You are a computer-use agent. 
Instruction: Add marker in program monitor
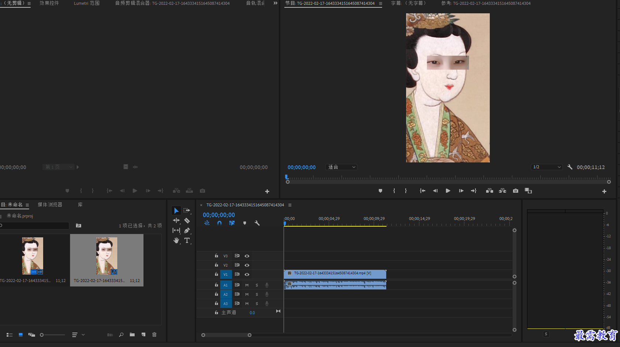[380, 191]
